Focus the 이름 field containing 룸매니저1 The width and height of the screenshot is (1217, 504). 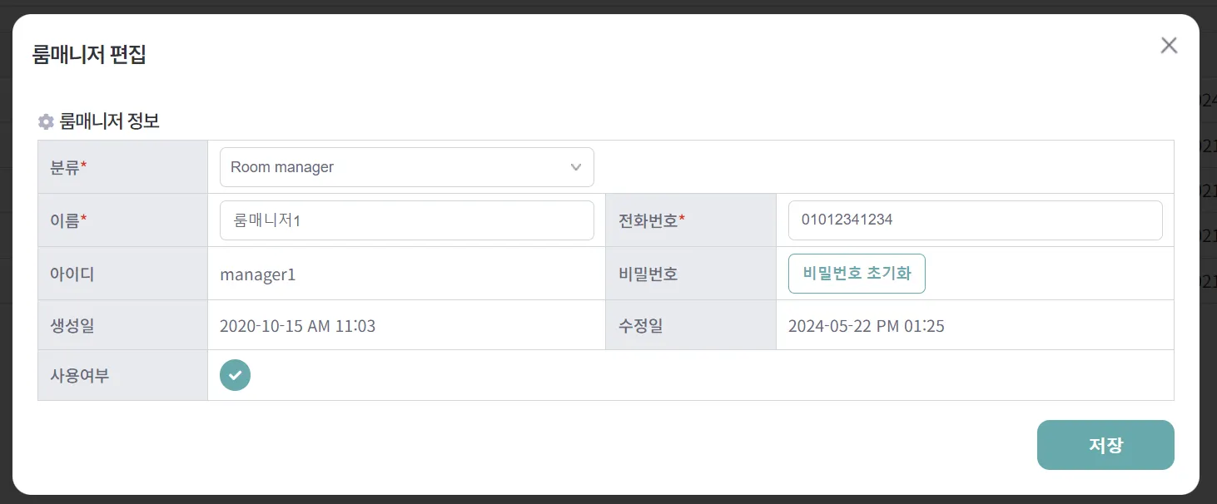click(x=406, y=220)
